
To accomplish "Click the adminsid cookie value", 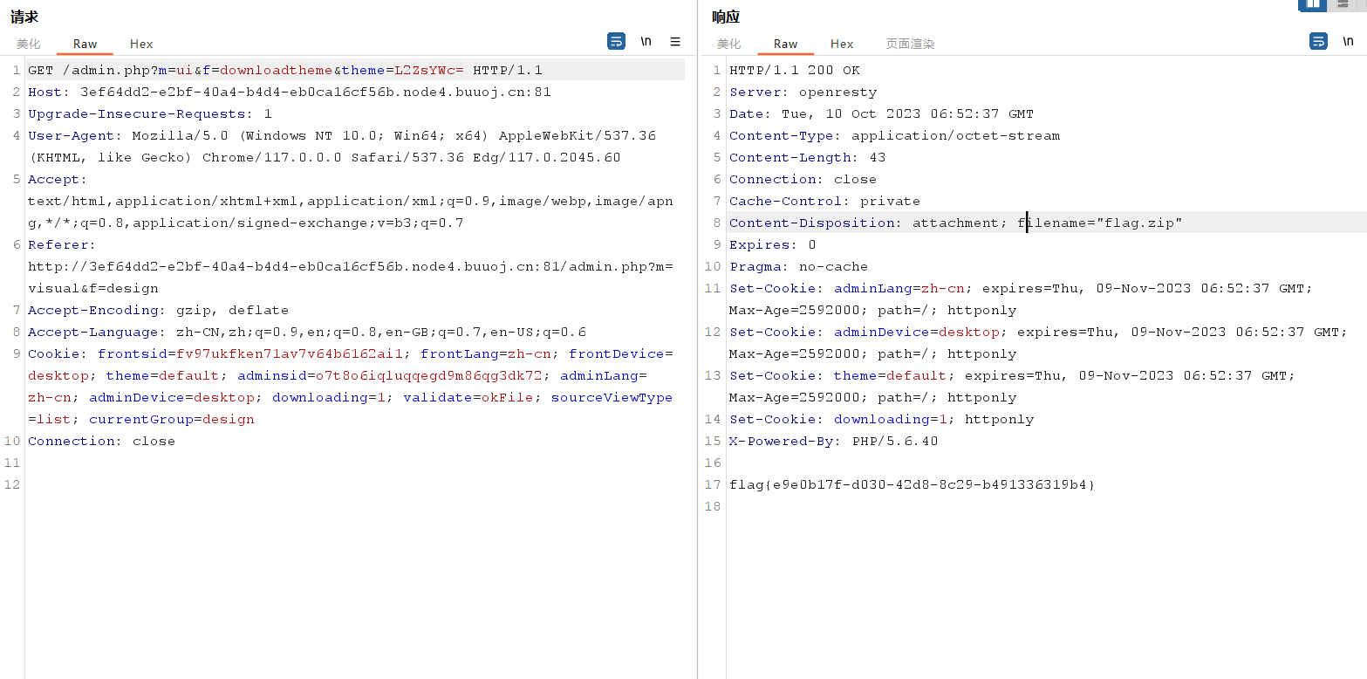I will click(429, 375).
